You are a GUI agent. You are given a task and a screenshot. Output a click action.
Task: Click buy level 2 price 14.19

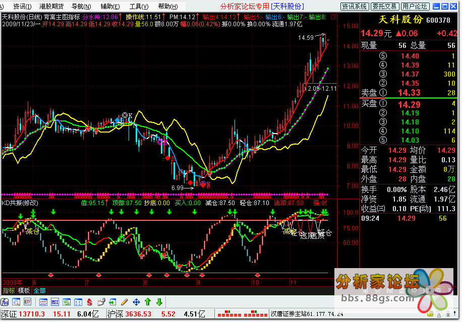pyautogui.click(x=410, y=113)
